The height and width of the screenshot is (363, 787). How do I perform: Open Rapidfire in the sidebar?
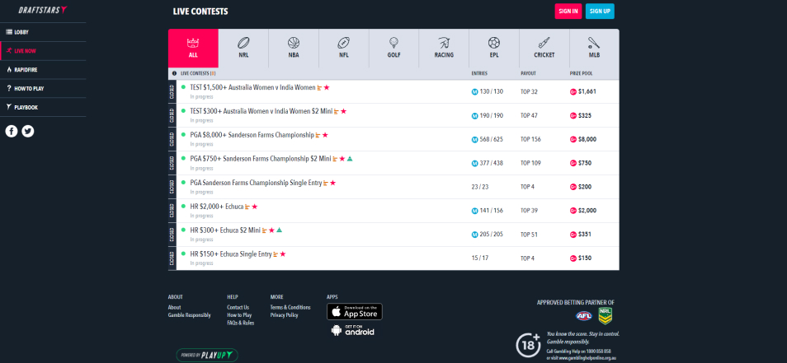43,70
